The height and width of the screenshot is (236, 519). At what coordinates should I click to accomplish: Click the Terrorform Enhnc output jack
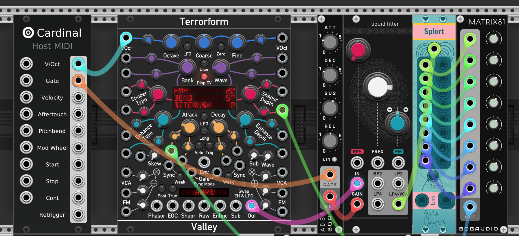pos(220,206)
